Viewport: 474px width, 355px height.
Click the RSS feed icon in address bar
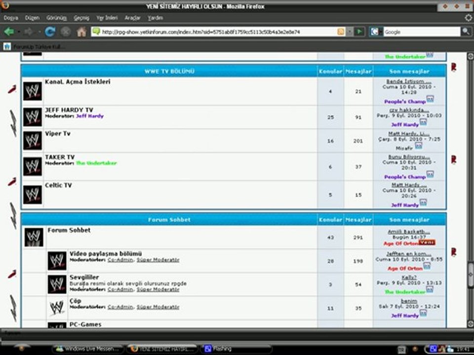click(x=341, y=32)
